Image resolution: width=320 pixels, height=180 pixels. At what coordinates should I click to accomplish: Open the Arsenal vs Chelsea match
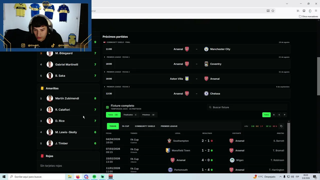click(x=196, y=93)
